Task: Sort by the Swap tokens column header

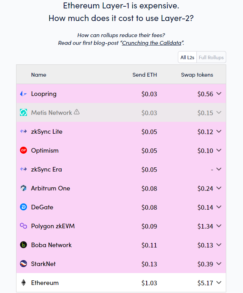Action: point(197,75)
